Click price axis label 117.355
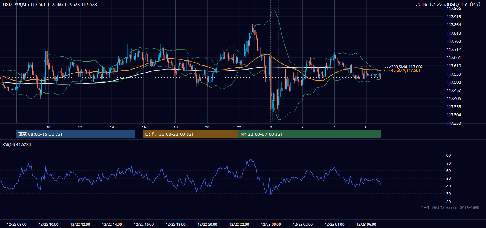 pos(454,107)
